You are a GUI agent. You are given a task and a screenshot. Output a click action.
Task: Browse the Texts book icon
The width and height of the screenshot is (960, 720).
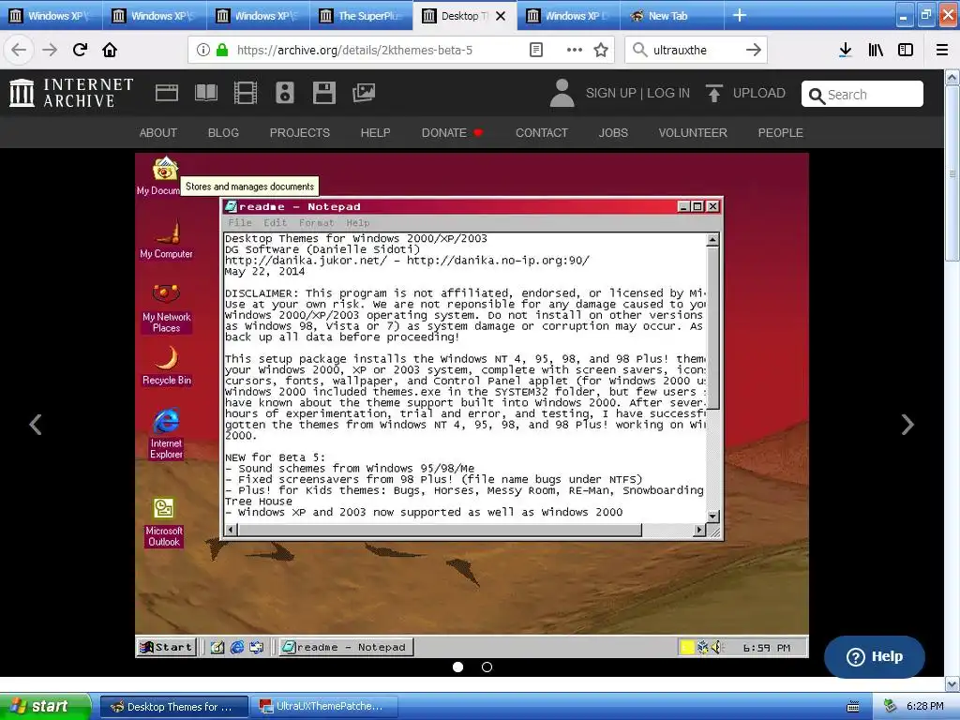(205, 93)
